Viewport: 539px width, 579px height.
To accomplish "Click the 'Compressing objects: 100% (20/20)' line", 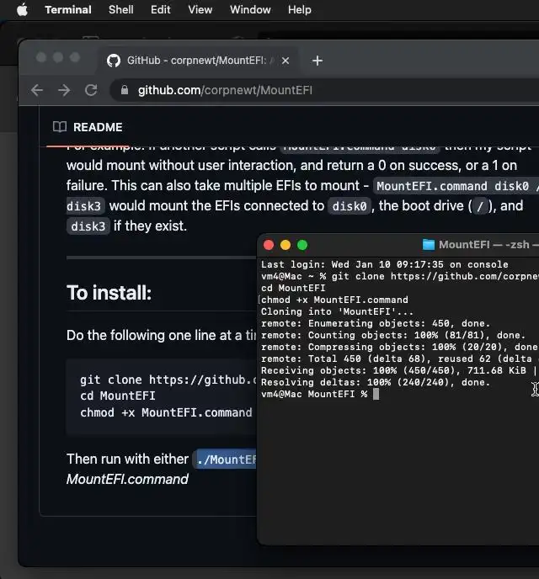I will coord(399,347).
